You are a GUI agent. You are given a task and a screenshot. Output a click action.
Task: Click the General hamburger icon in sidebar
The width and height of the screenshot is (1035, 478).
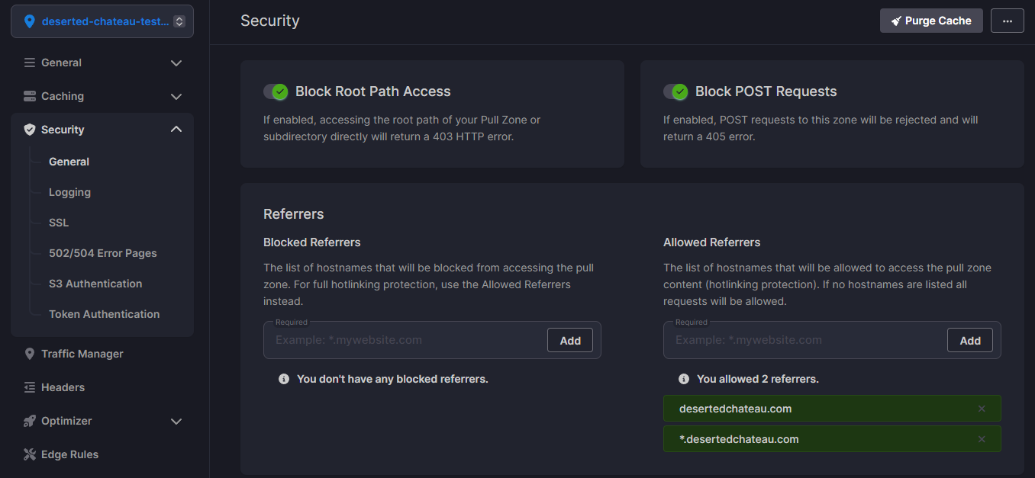click(x=30, y=63)
